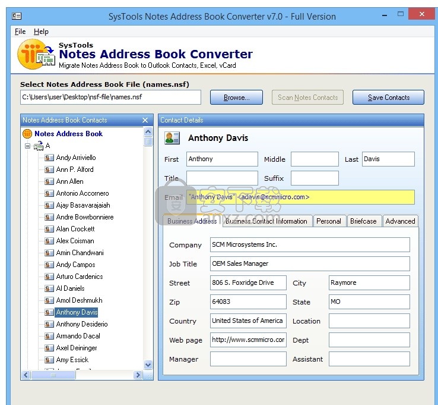This screenshot has height=405, width=438.
Task: Click the letter A group icon in the tree
Action: pyautogui.click(x=39, y=146)
